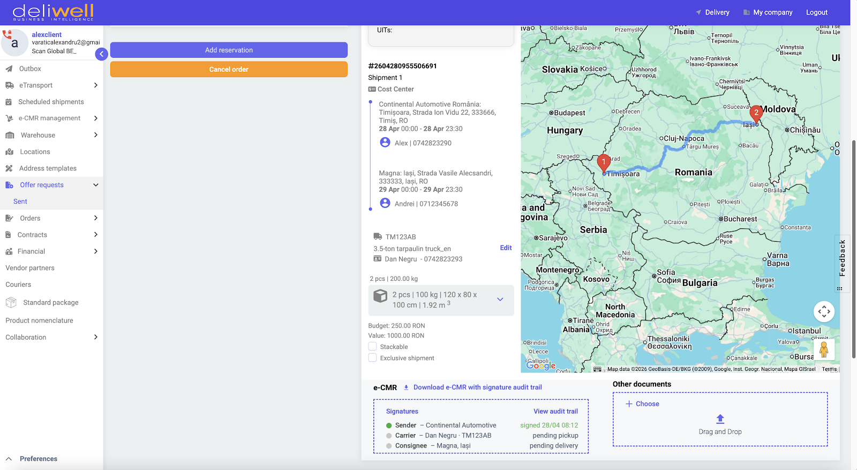The image size is (857, 470).
Task: Click map marker number 2 at Iași
Action: 756,115
